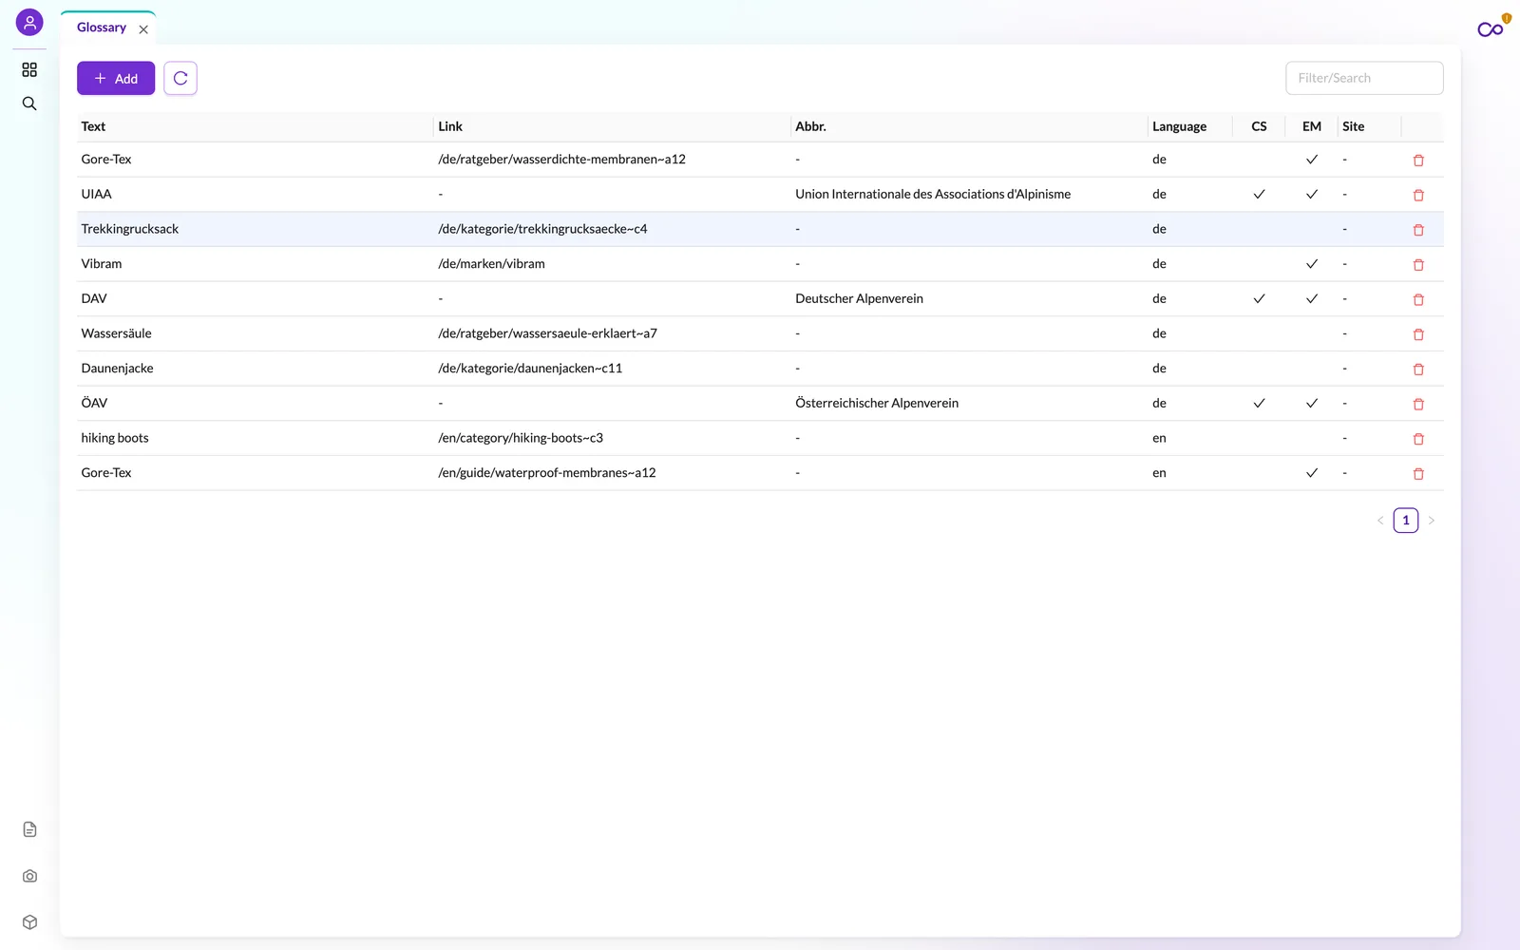Click the camera icon in sidebar
Image resolution: width=1520 pixels, height=950 pixels.
29,876
